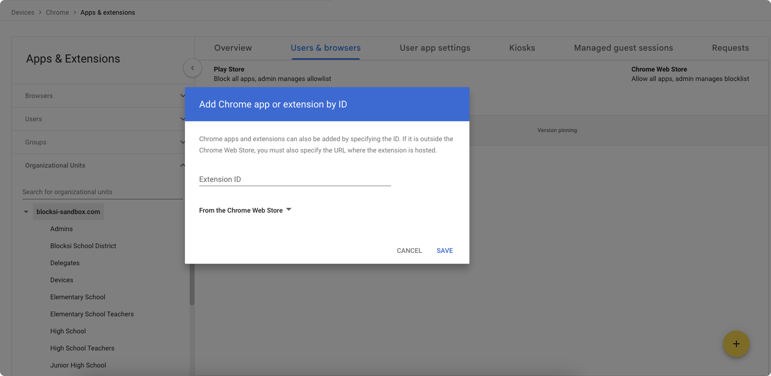Pick the High School Teachers unit
Image resolution: width=771 pixels, height=376 pixels.
tap(82, 348)
